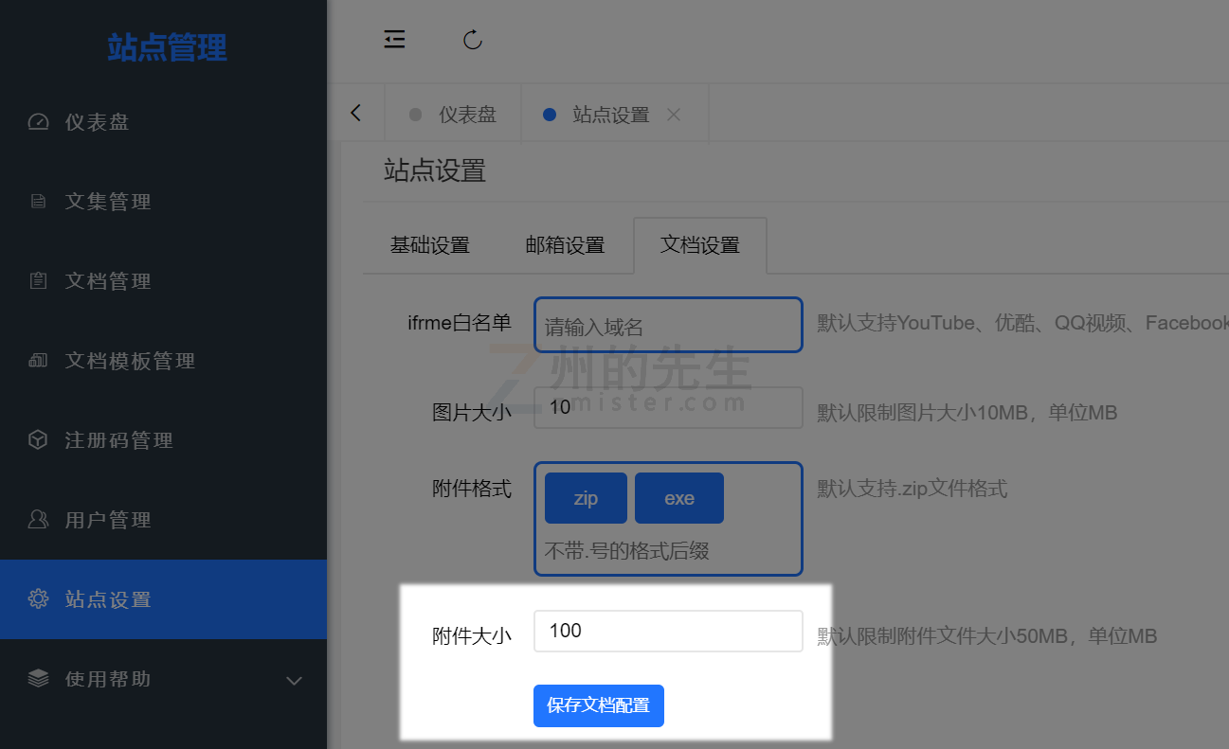
Task: Open the 邮箱设置 settings tab
Action: (566, 245)
